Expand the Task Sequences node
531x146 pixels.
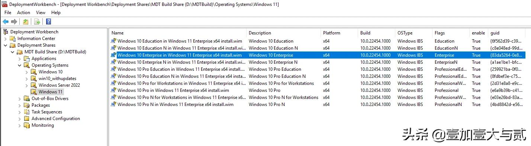20,112
